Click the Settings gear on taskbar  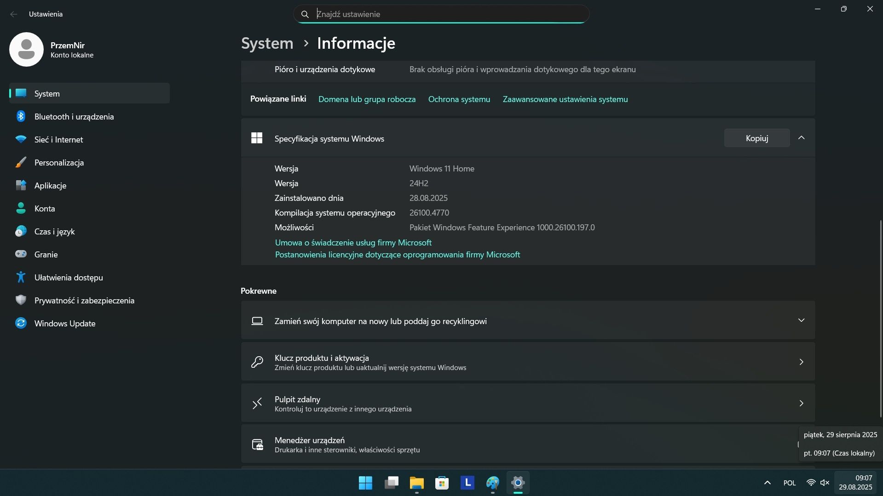coord(518,483)
